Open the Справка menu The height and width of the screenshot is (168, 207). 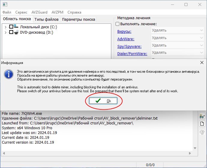pos(74,12)
